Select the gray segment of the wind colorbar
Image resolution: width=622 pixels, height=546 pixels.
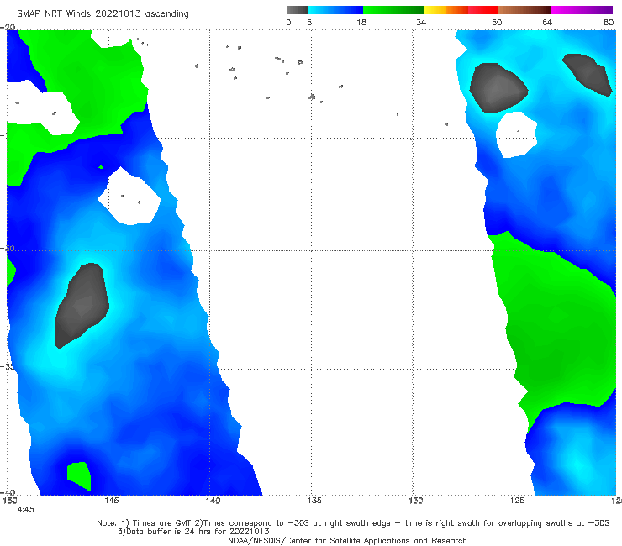click(298, 10)
